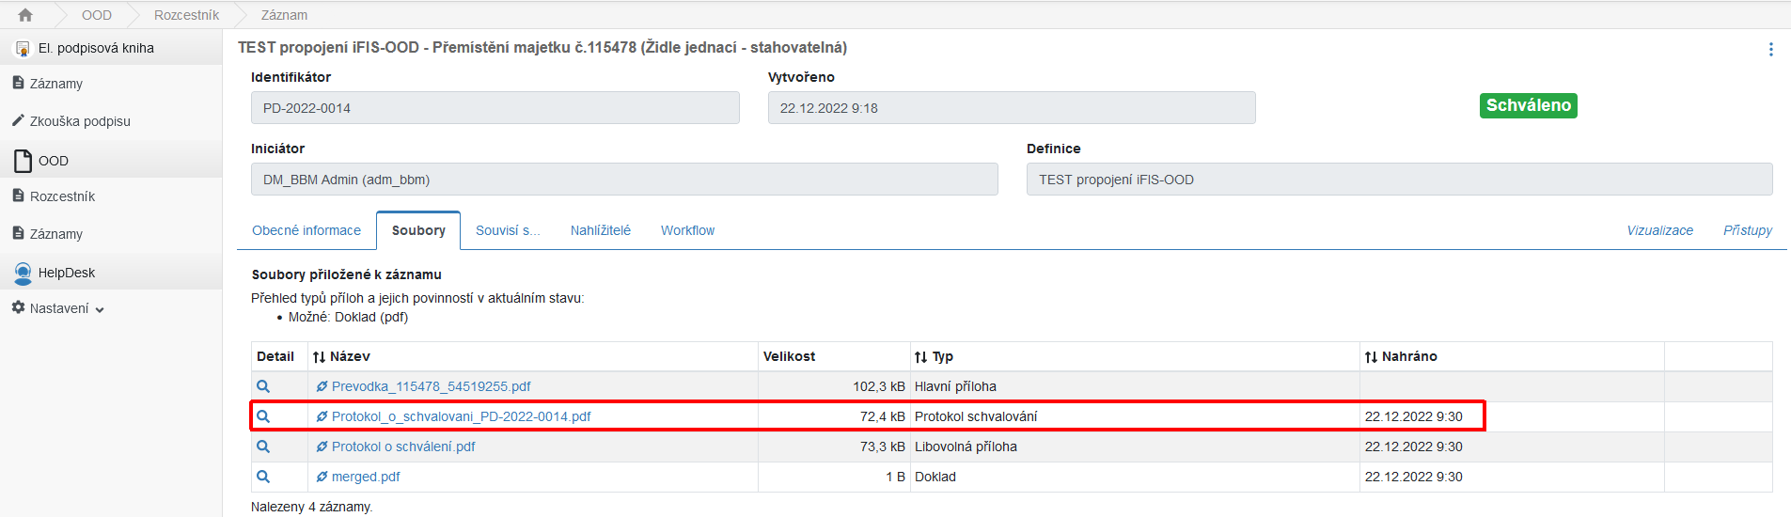Navigate to OOD breadcrumb
The height and width of the screenshot is (517, 1791).
[x=97, y=15]
